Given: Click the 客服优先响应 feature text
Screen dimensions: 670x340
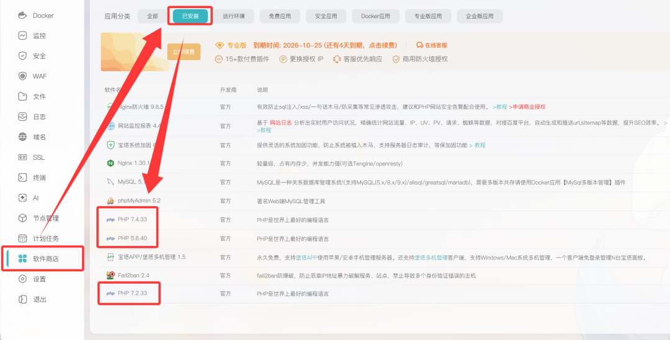Looking at the screenshot, I should [x=363, y=59].
